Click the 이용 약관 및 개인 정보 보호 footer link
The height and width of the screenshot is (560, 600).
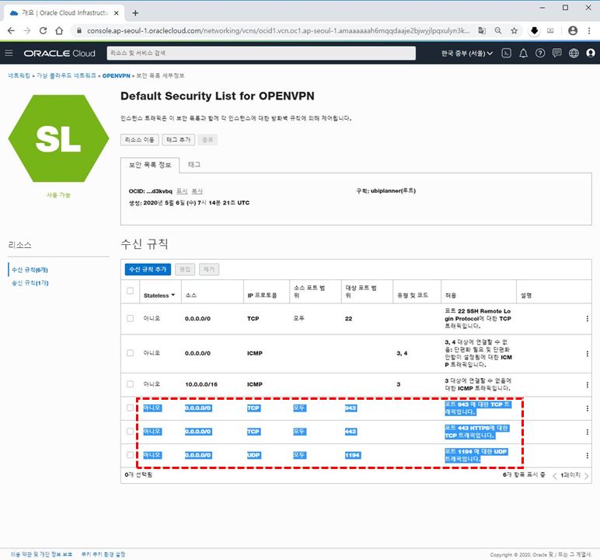click(x=41, y=555)
